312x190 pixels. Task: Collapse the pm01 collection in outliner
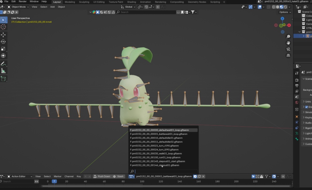[300, 32]
